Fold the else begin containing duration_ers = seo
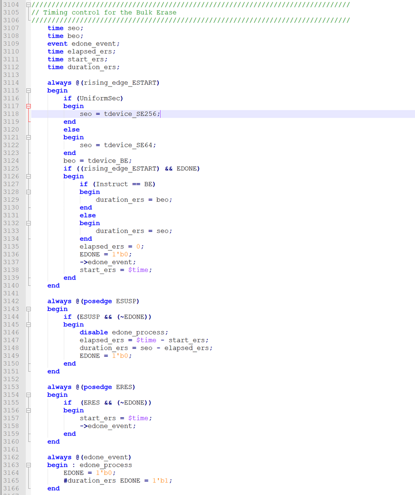Image resolution: width=415 pixels, height=495 pixels. coord(28,223)
